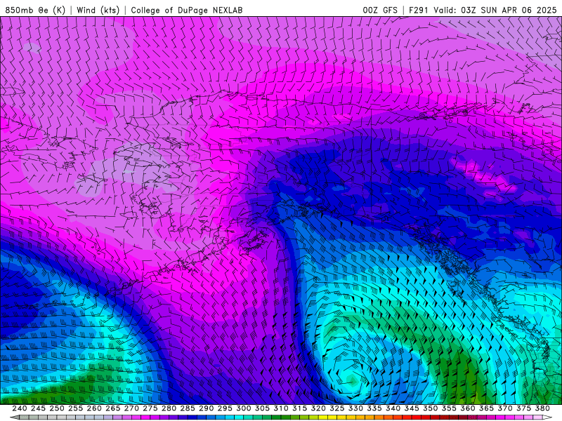Click the 295 value on color scale

click(x=225, y=408)
